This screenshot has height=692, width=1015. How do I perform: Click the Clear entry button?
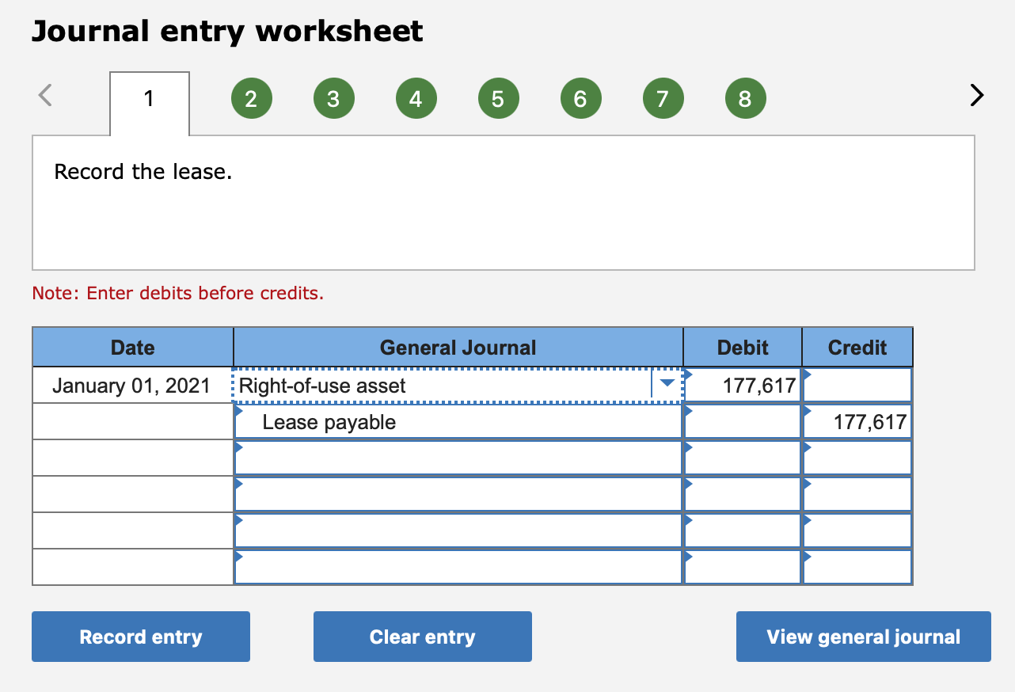coord(422,636)
